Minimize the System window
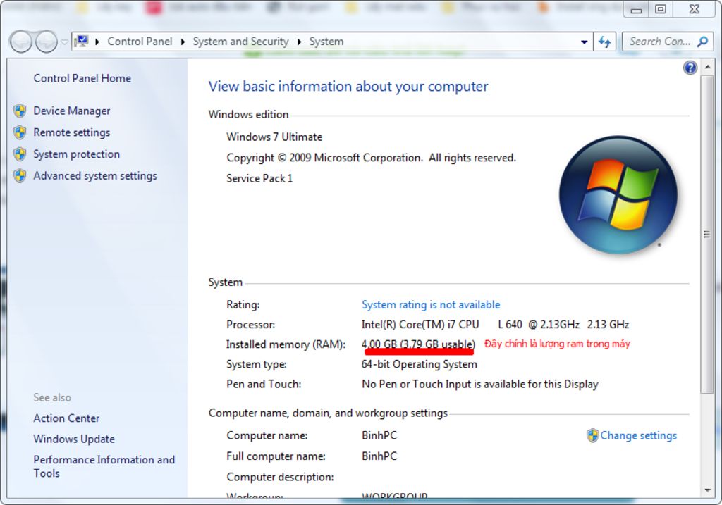722x505 pixels. point(637,10)
